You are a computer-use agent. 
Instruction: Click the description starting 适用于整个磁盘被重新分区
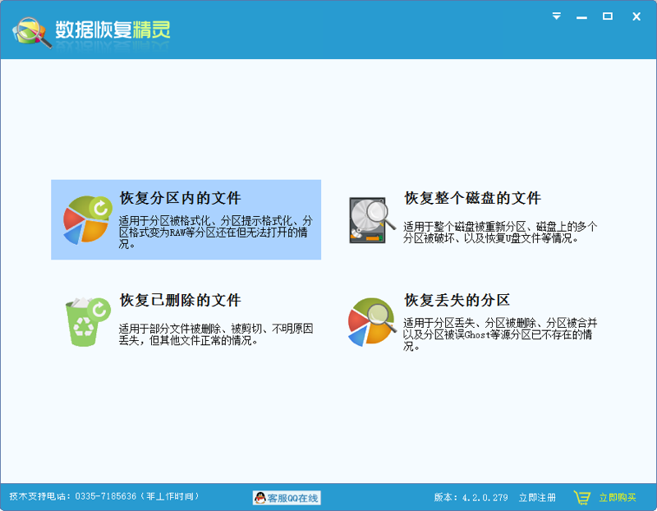point(500,232)
